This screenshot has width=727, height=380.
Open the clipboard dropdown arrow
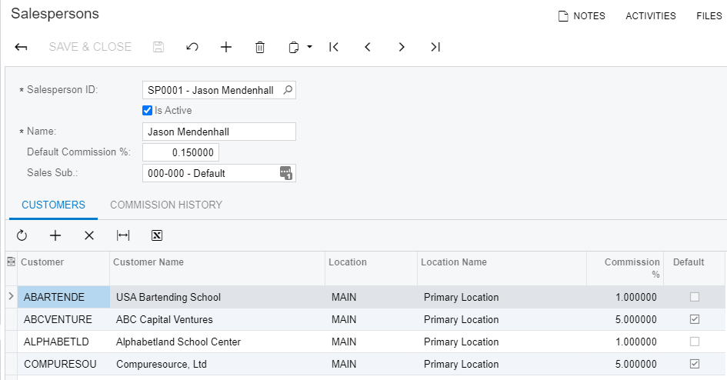click(x=310, y=47)
